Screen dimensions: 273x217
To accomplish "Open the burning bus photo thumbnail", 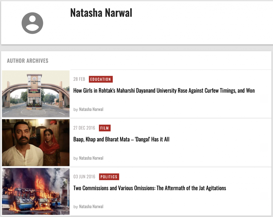I will coord(35,191).
